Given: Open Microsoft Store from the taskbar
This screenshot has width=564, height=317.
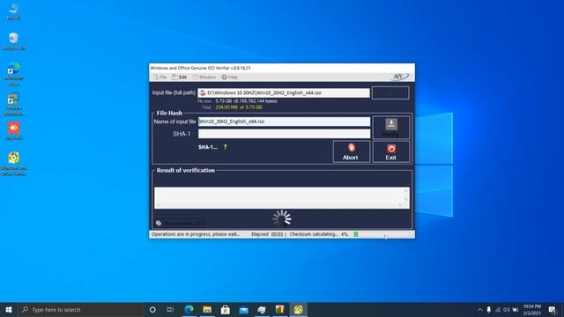Looking at the screenshot, I should pos(226,309).
